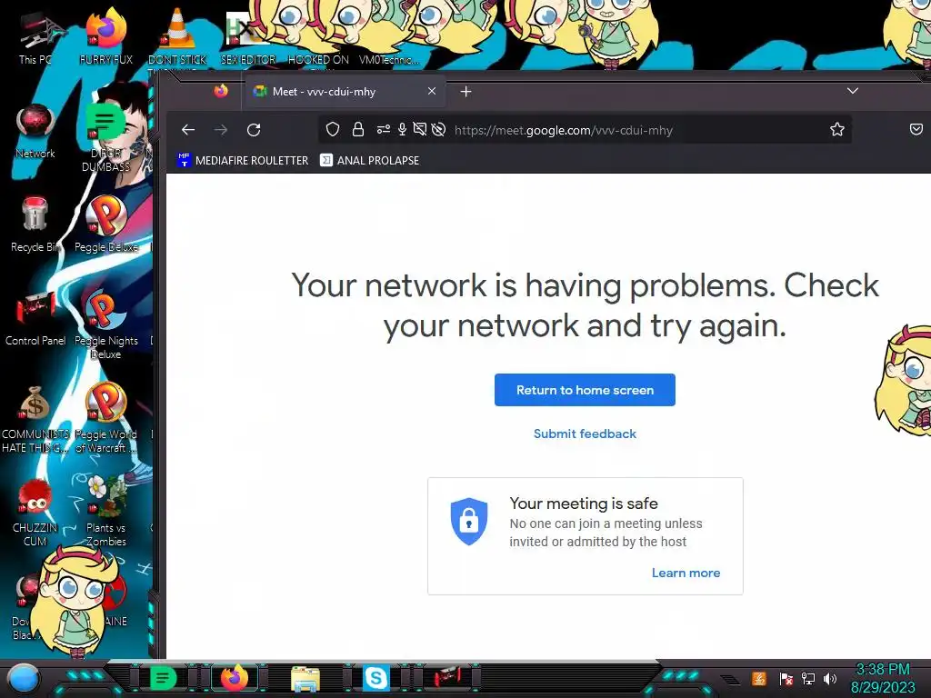Open the red toolbox taskbar icon
This screenshot has height=698, width=931.
(446, 678)
